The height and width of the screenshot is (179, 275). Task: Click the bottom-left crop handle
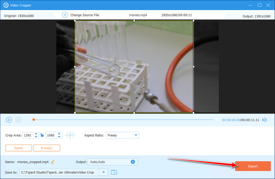tap(75, 113)
